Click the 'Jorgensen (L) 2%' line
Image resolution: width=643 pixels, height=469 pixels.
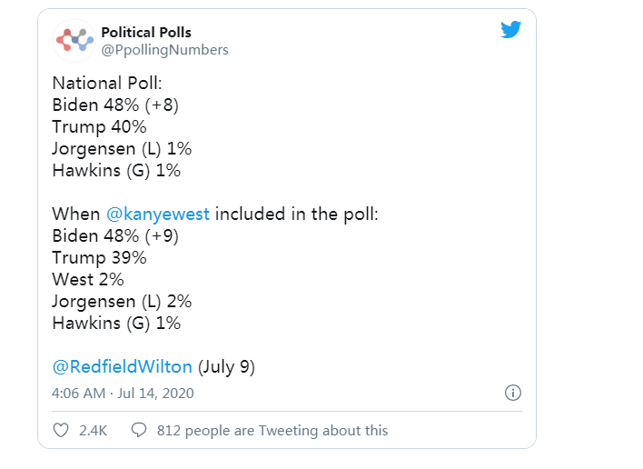122,302
